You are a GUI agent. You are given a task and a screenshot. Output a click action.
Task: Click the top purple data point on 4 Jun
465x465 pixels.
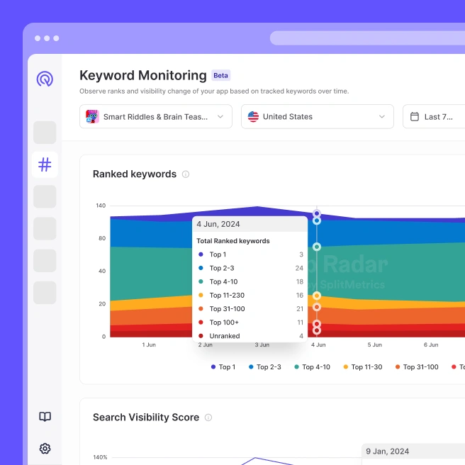317,213
